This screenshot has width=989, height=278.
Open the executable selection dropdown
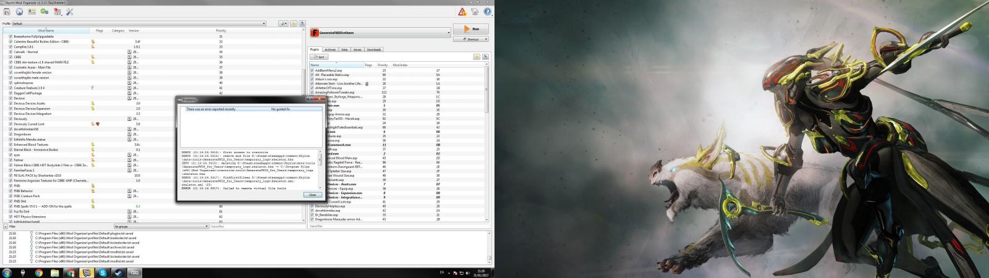379,32
